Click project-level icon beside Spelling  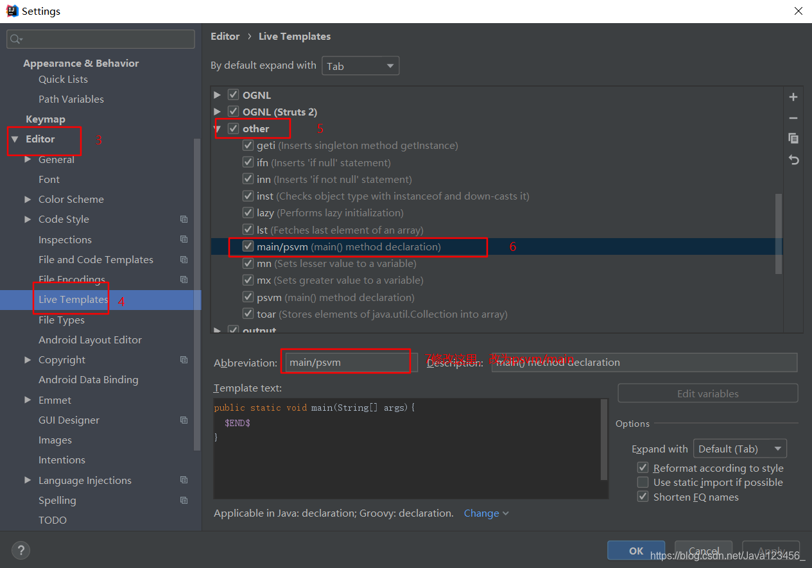click(x=184, y=500)
